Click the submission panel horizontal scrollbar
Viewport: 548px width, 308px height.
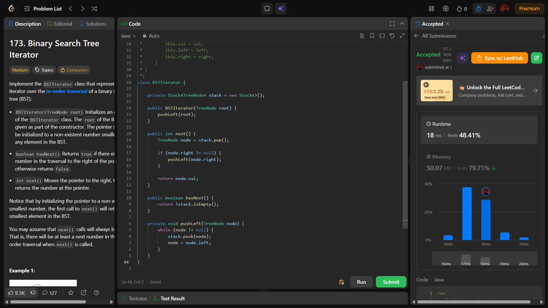474,302
